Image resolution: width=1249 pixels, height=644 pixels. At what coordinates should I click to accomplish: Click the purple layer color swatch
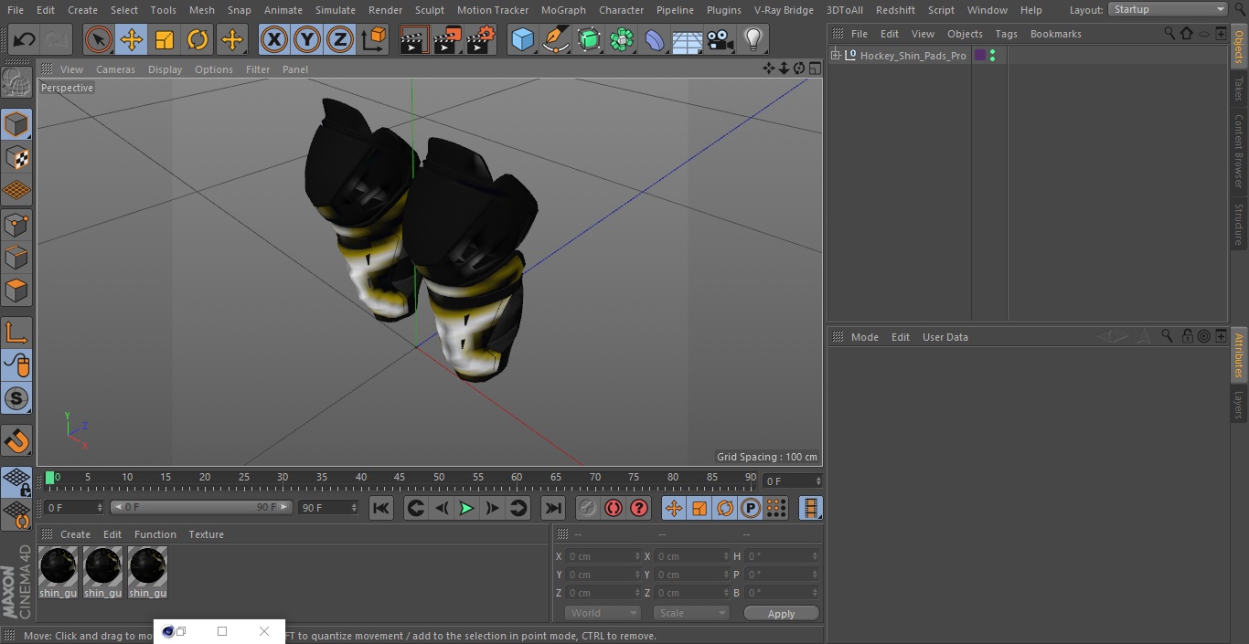(980, 56)
